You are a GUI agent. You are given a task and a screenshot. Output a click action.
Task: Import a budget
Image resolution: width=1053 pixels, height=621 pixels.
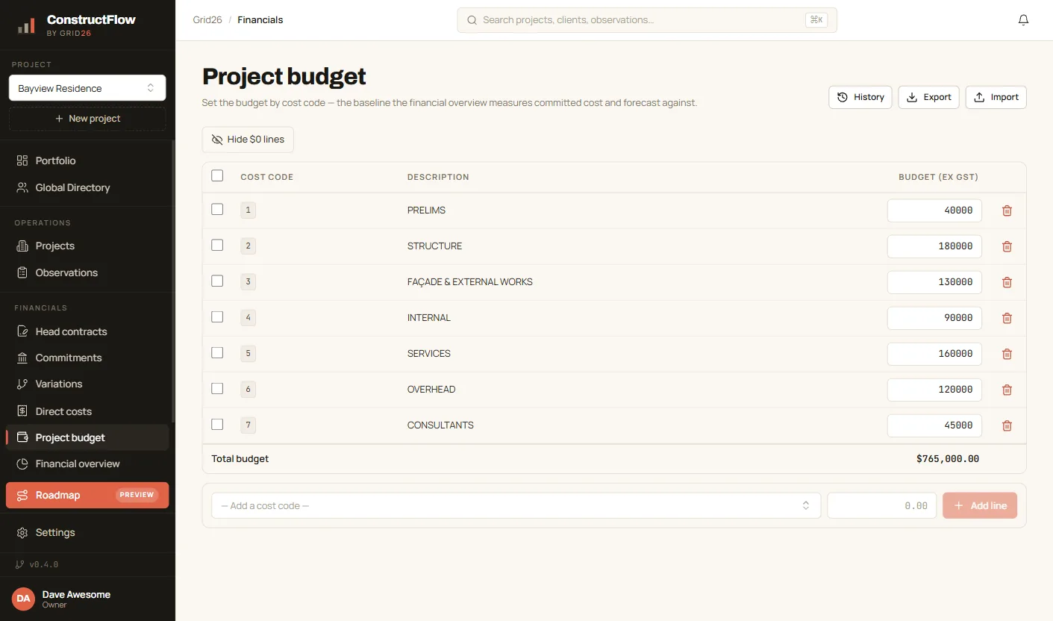click(x=996, y=97)
